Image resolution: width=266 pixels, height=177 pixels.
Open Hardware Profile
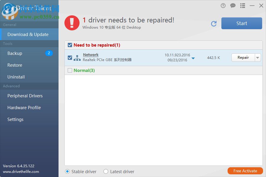[29, 108]
